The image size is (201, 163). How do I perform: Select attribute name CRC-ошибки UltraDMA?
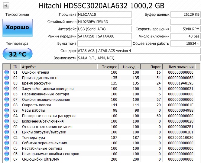[x=41, y=159]
